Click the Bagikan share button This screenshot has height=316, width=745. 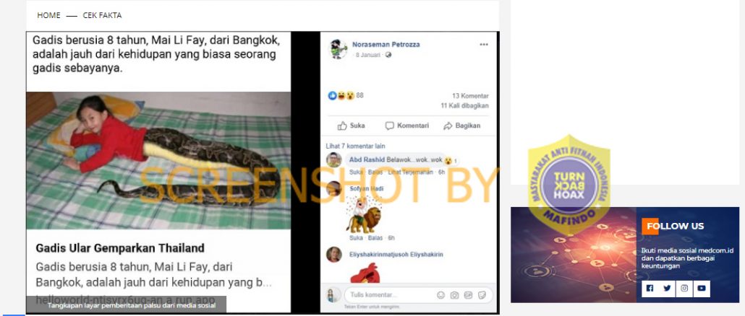(x=461, y=126)
